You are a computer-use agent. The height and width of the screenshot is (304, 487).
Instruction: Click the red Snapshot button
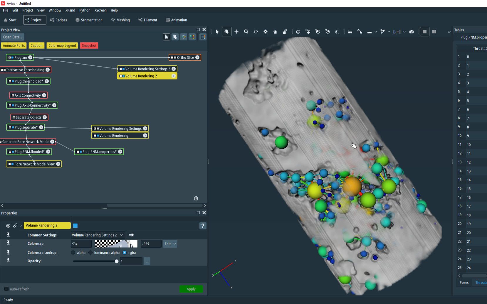tap(89, 45)
